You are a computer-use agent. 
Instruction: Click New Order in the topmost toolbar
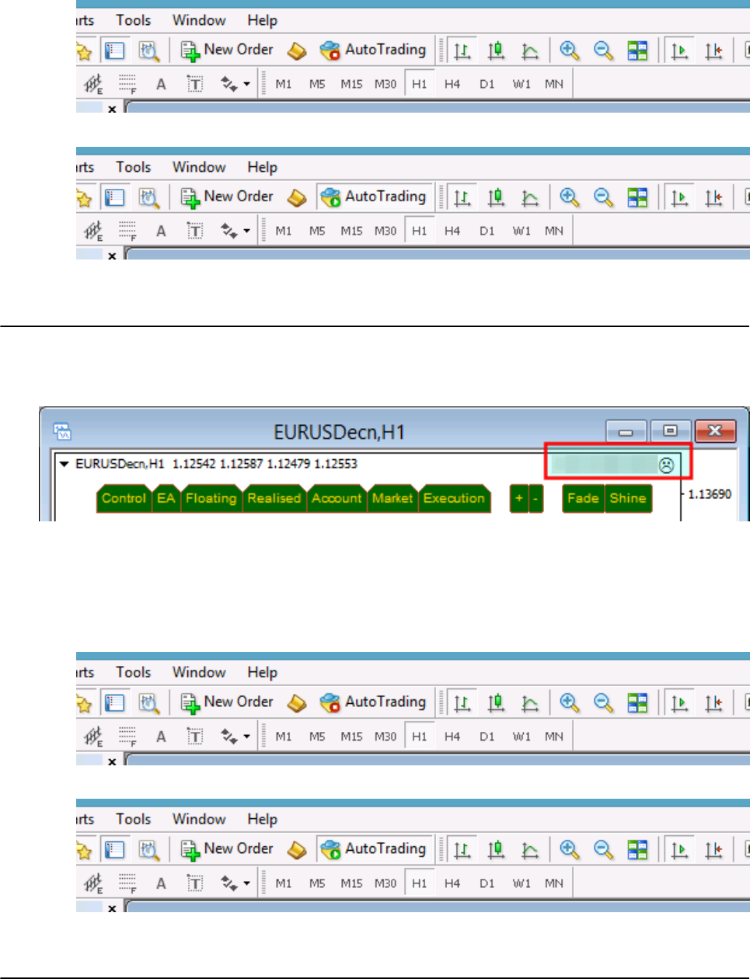[x=228, y=50]
